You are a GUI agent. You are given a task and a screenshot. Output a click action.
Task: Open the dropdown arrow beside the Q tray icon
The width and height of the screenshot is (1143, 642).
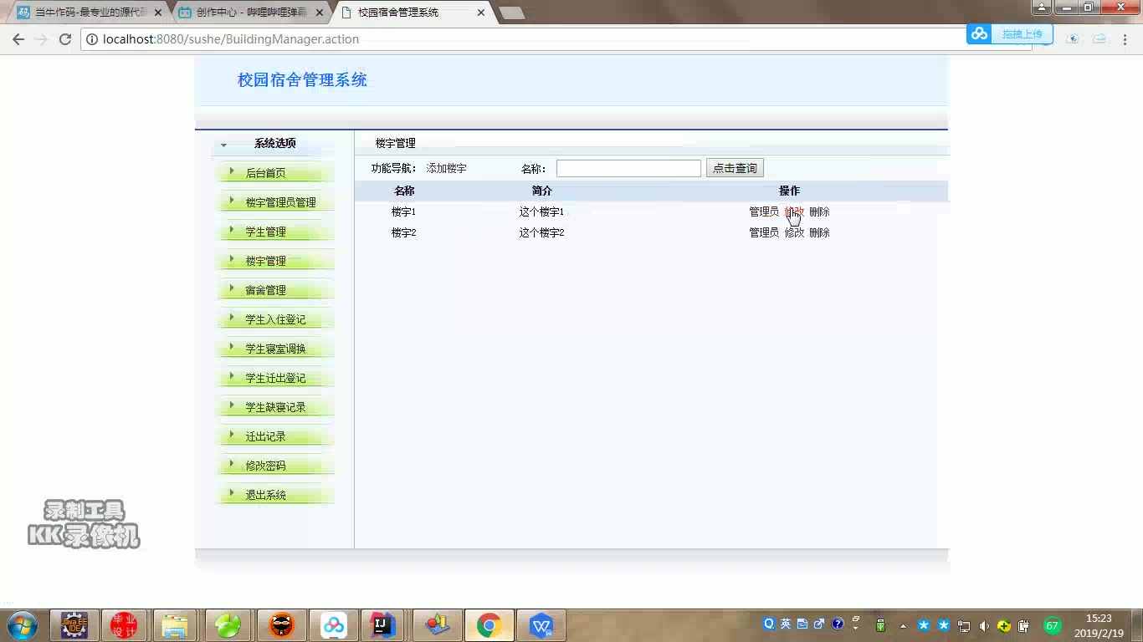click(x=855, y=627)
